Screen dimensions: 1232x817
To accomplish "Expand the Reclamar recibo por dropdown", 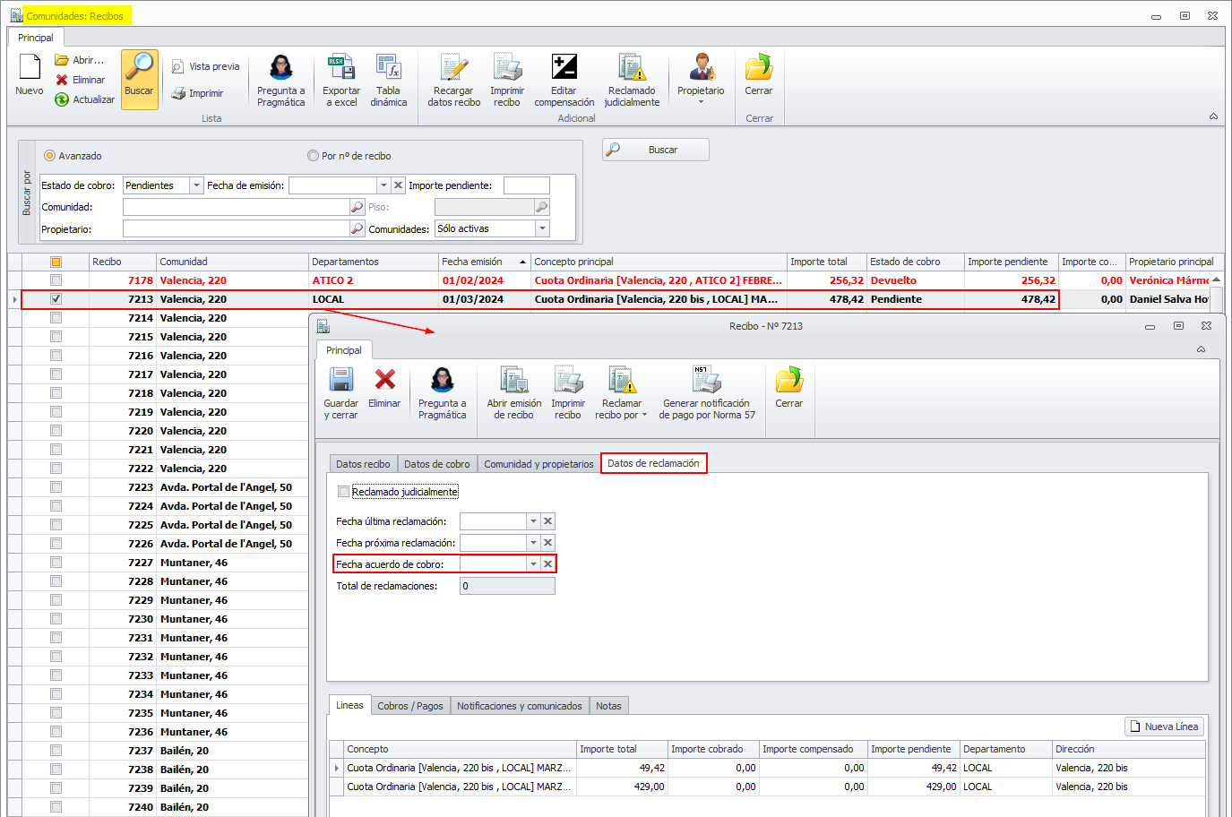I will [621, 393].
